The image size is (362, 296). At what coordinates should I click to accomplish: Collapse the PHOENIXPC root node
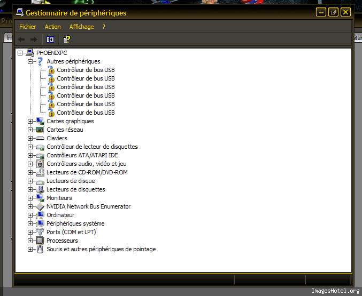(20, 53)
